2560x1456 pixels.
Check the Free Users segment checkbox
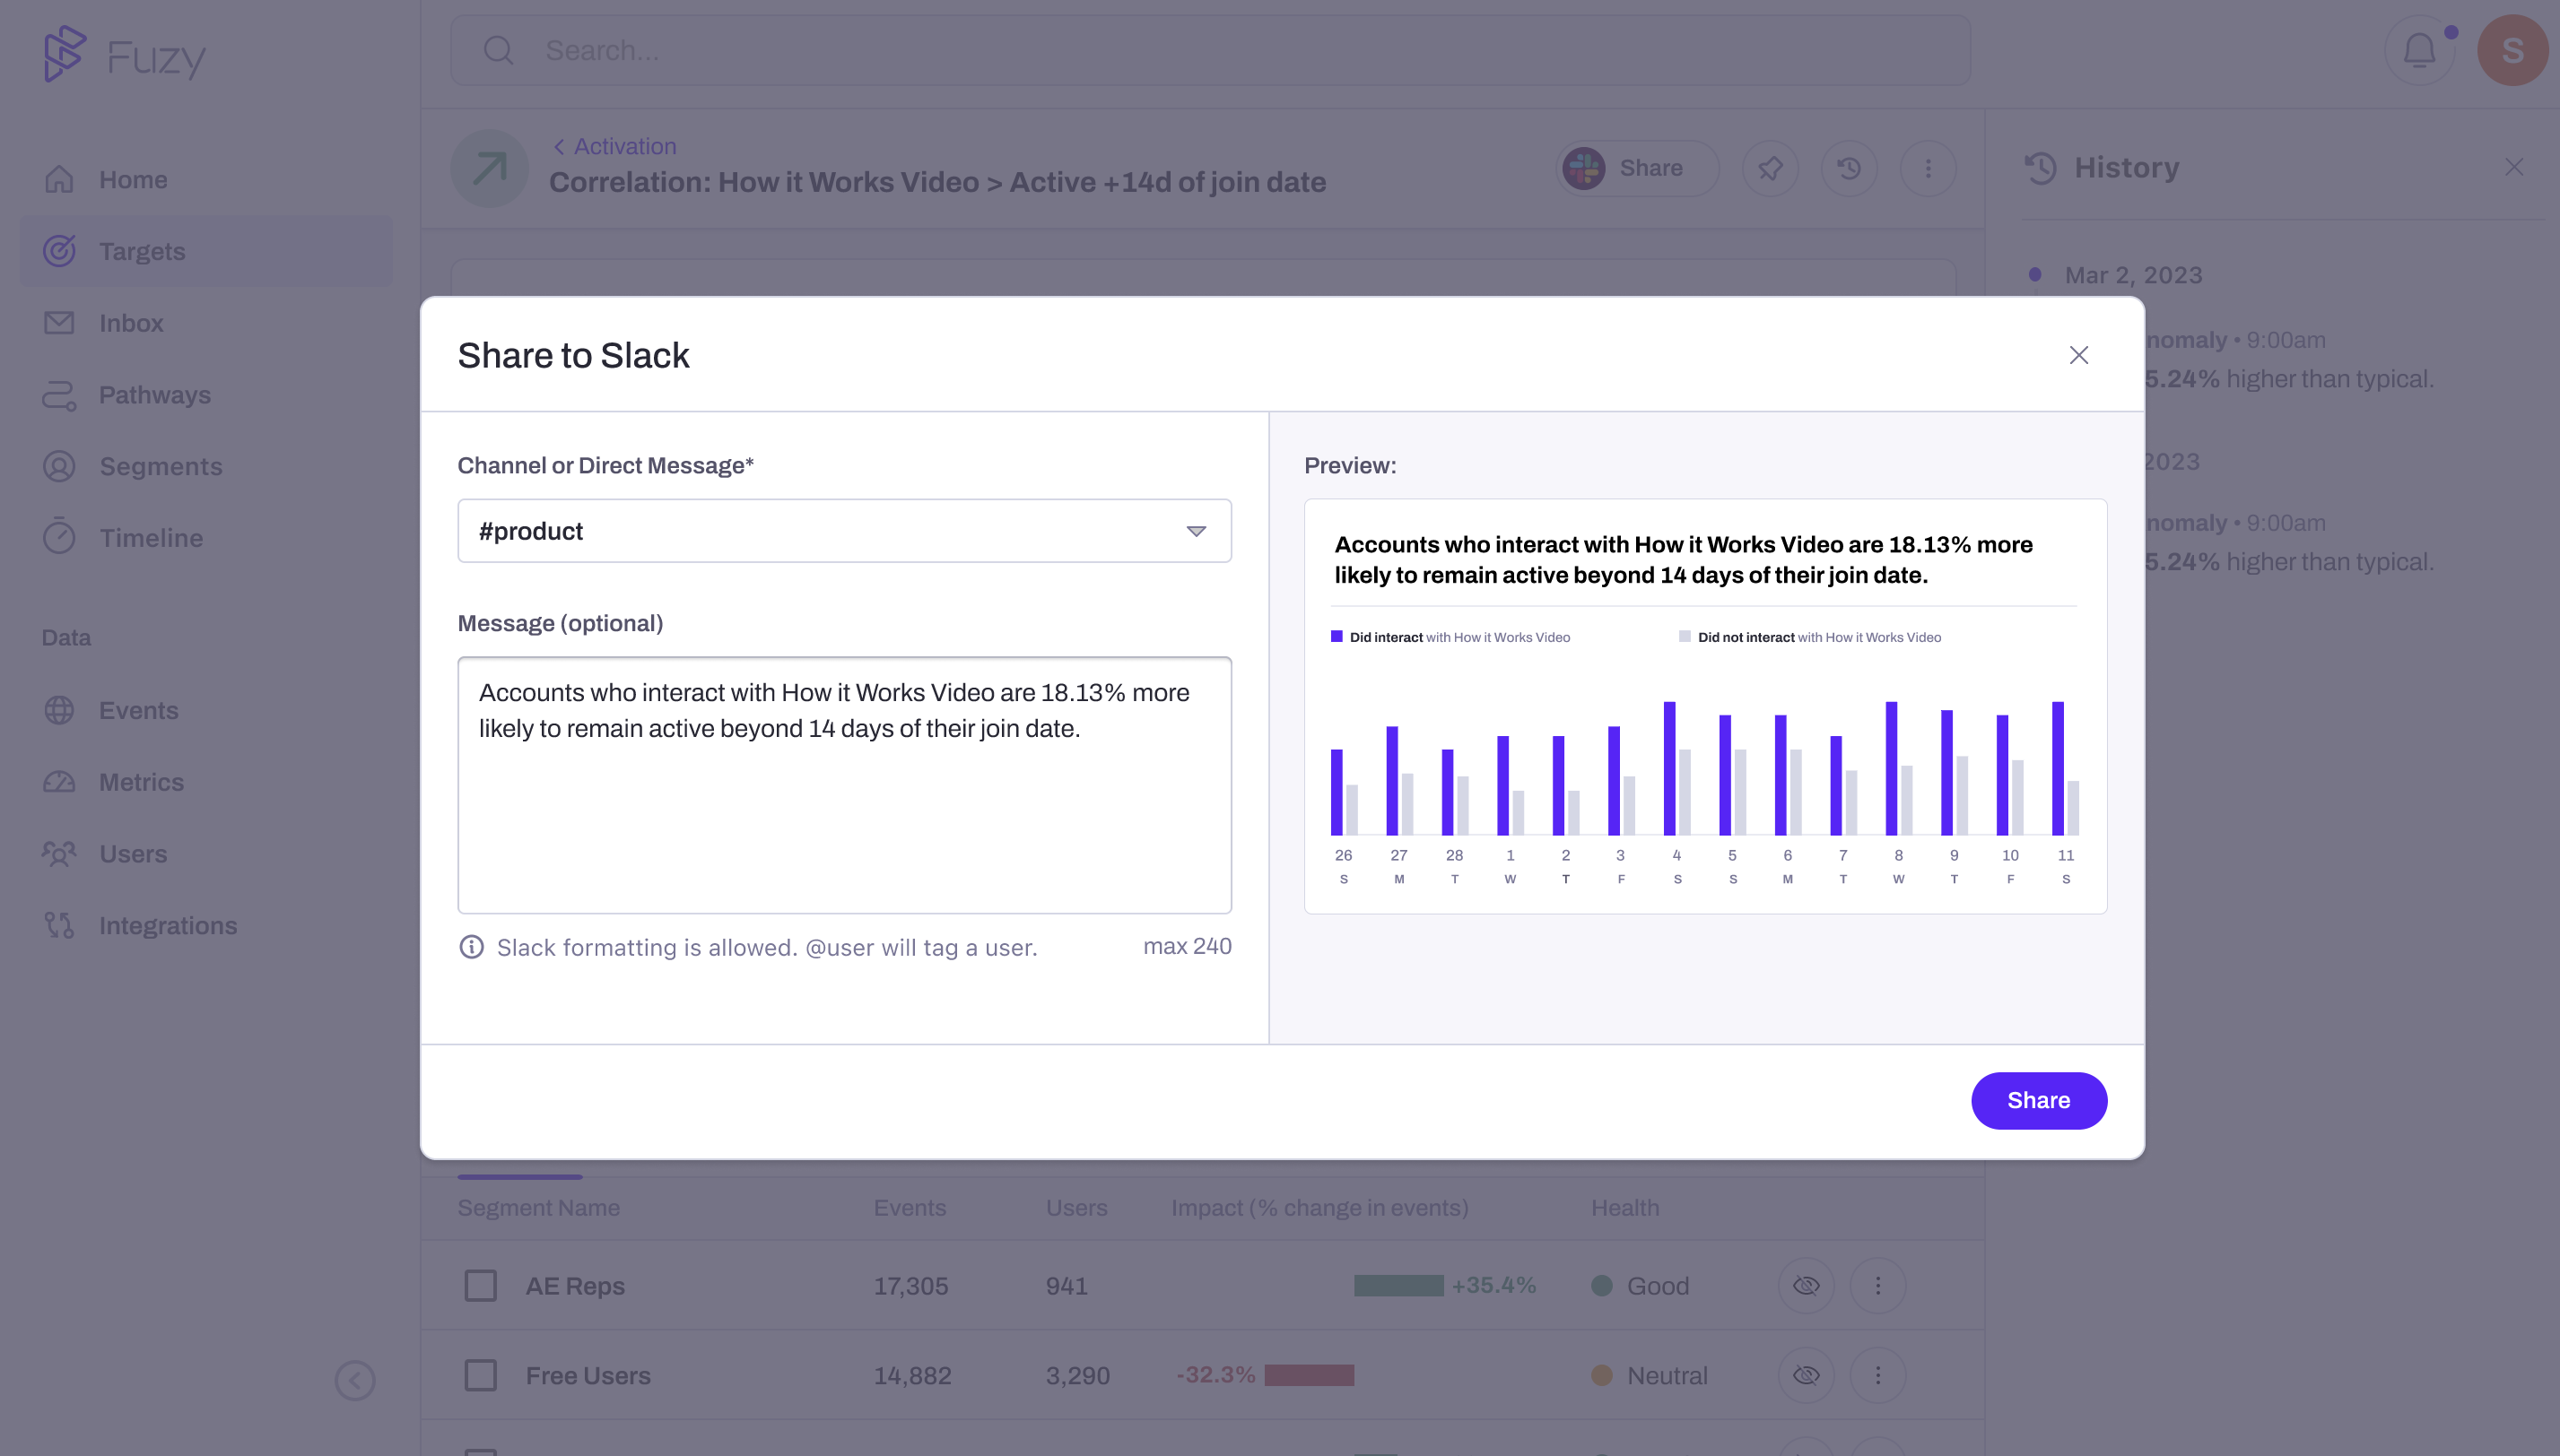480,1375
